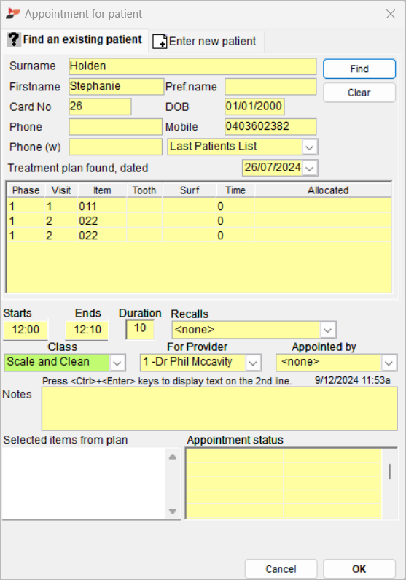The height and width of the screenshot is (580, 406).
Task: Close the Appointment for patient dialog
Action: point(391,14)
